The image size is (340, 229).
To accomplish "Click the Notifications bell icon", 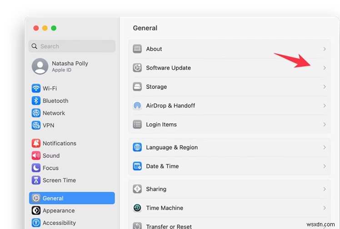I will [x=36, y=143].
